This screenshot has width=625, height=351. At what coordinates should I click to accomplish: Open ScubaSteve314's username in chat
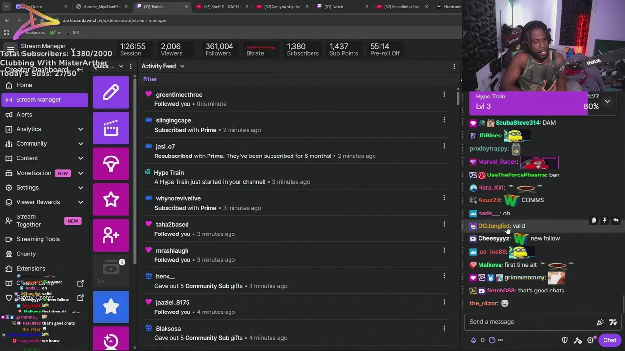518,123
